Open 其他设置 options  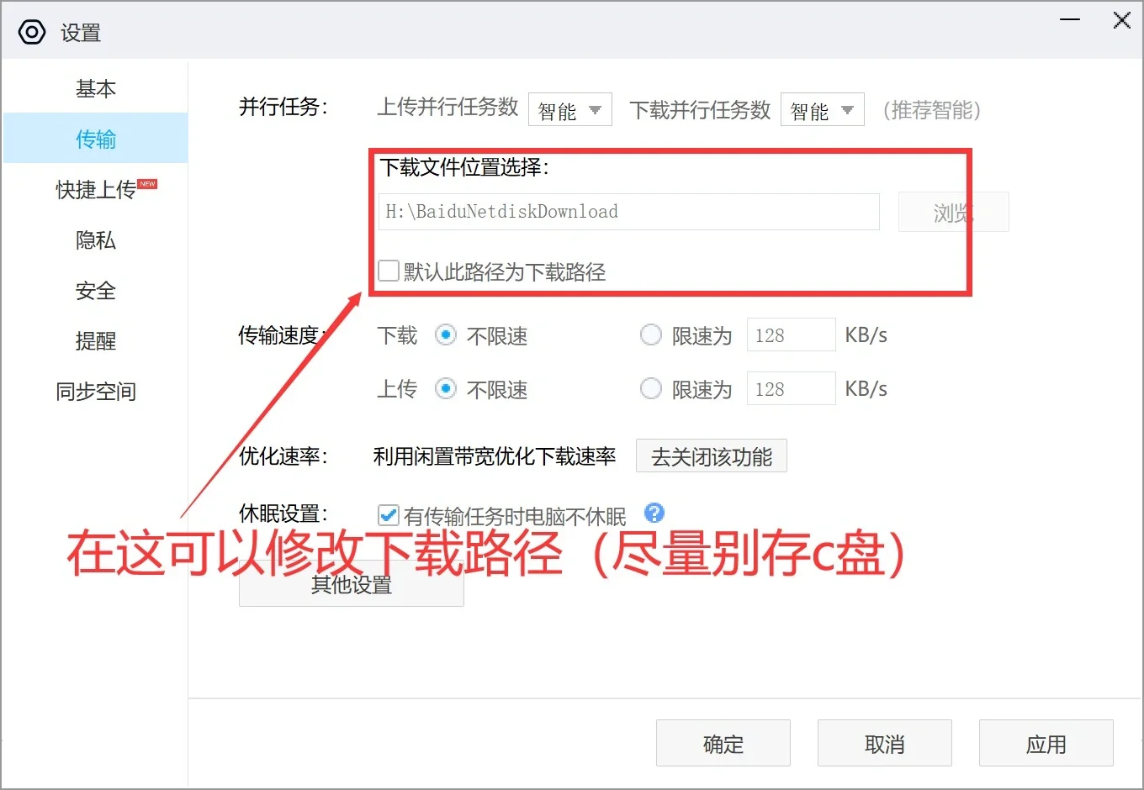click(351, 585)
